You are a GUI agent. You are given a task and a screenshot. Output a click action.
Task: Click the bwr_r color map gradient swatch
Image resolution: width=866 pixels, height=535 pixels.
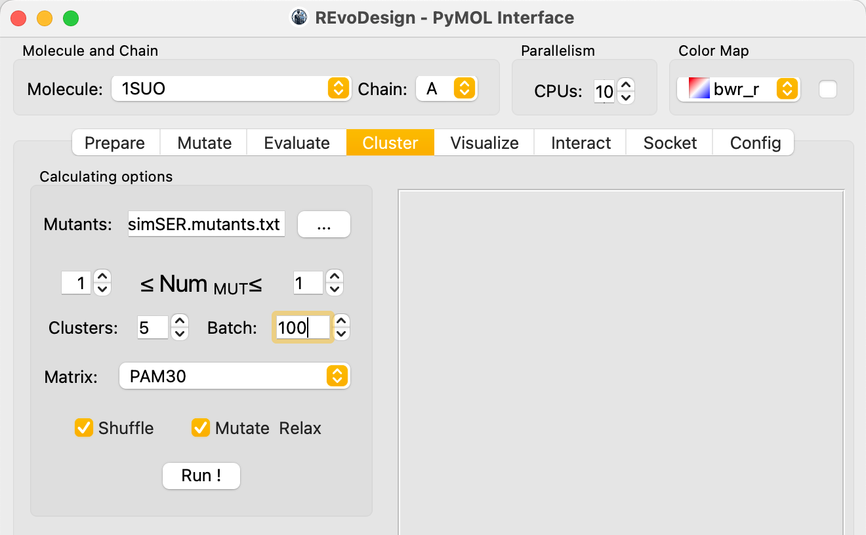click(x=699, y=89)
